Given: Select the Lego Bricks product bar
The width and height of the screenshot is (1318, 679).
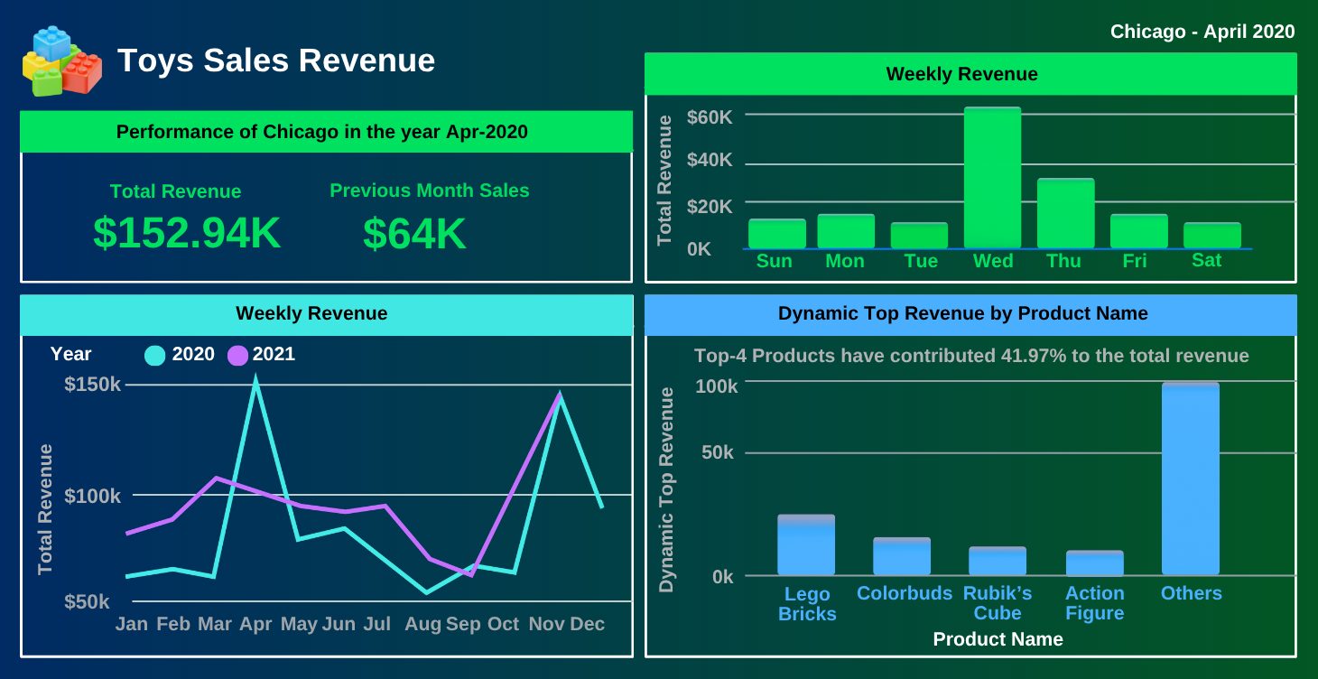Looking at the screenshot, I should point(806,545).
